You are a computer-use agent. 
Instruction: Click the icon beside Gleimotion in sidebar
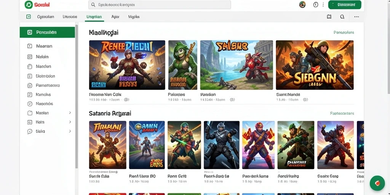pos(30,76)
